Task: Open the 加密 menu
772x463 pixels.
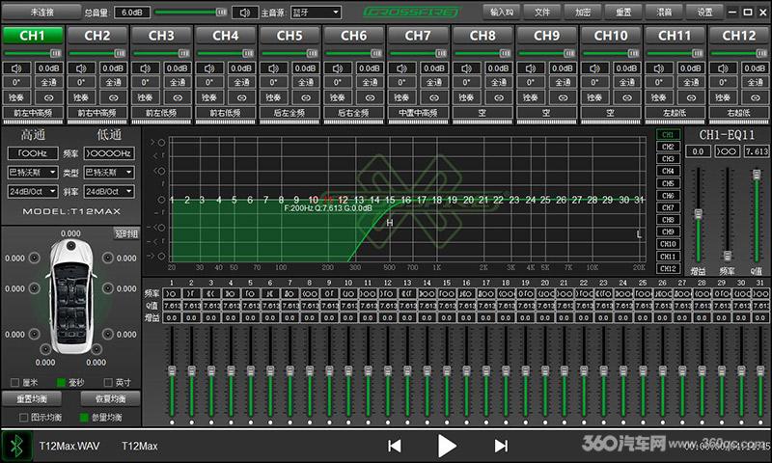Action: pos(583,12)
